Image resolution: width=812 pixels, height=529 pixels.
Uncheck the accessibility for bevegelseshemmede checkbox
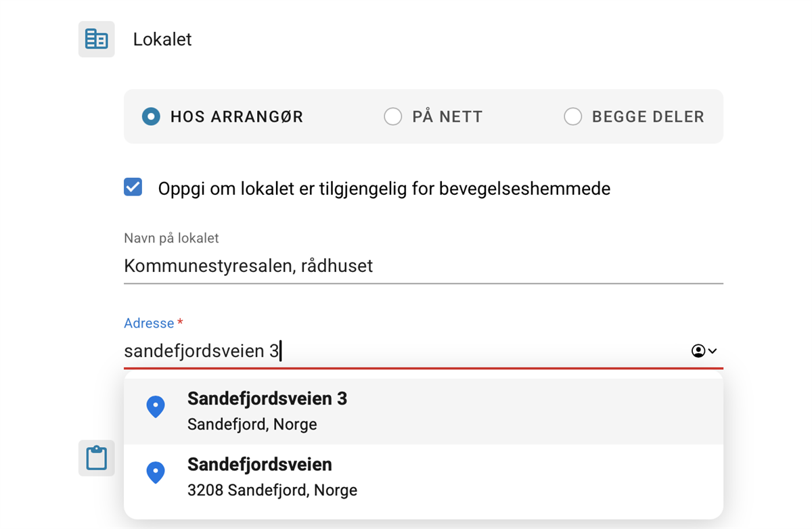point(133,187)
